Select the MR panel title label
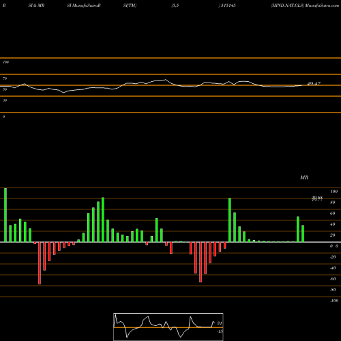This screenshot has height=341, width=341. (x=304, y=177)
